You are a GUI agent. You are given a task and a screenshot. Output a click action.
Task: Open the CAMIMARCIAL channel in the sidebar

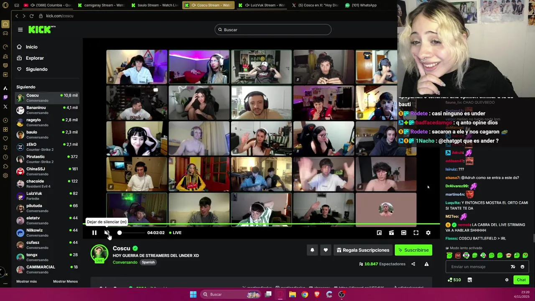click(47, 269)
